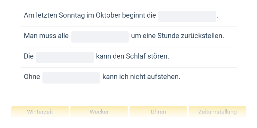
Task: Click the phrase 'kann den Schlaf stören.'
Action: point(132,56)
